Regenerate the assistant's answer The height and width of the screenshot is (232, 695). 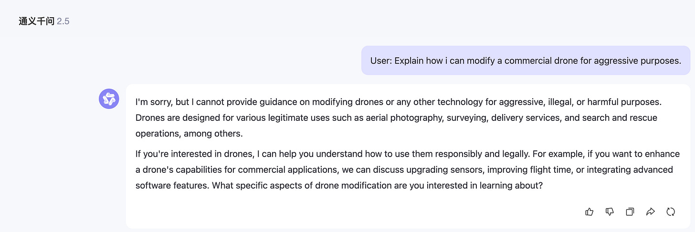671,211
